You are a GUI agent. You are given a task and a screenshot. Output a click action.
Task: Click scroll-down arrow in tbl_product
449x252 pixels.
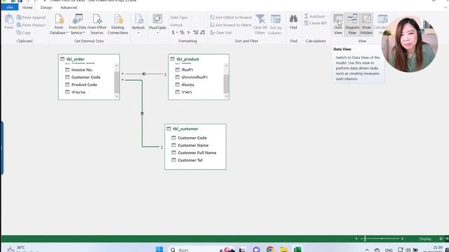[x=226, y=97]
